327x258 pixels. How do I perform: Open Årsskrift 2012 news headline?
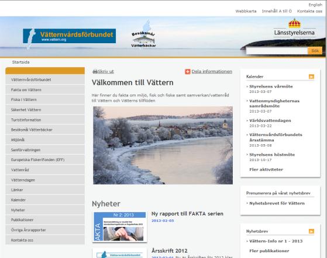[169, 251]
